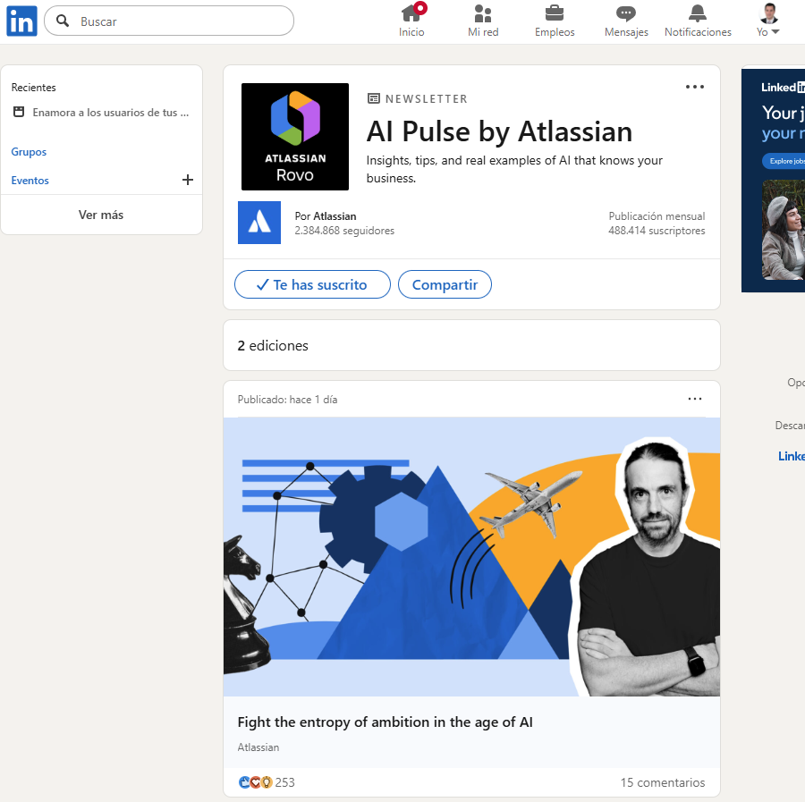Click the LinkedIn logo icon

point(21,21)
